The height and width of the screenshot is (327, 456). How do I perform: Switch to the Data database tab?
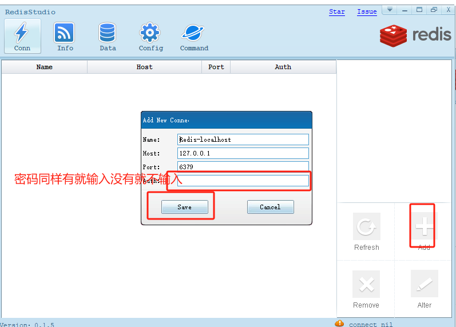(x=108, y=36)
